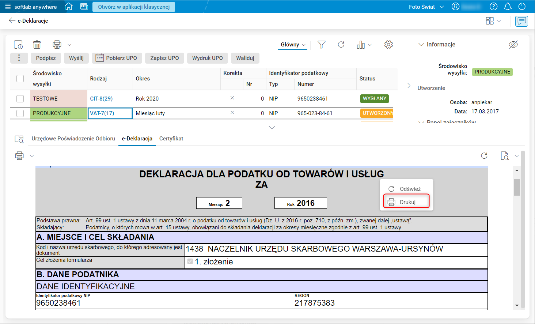The image size is (535, 324).
Task: Click the document preview search icon on the right
Action: point(505,156)
